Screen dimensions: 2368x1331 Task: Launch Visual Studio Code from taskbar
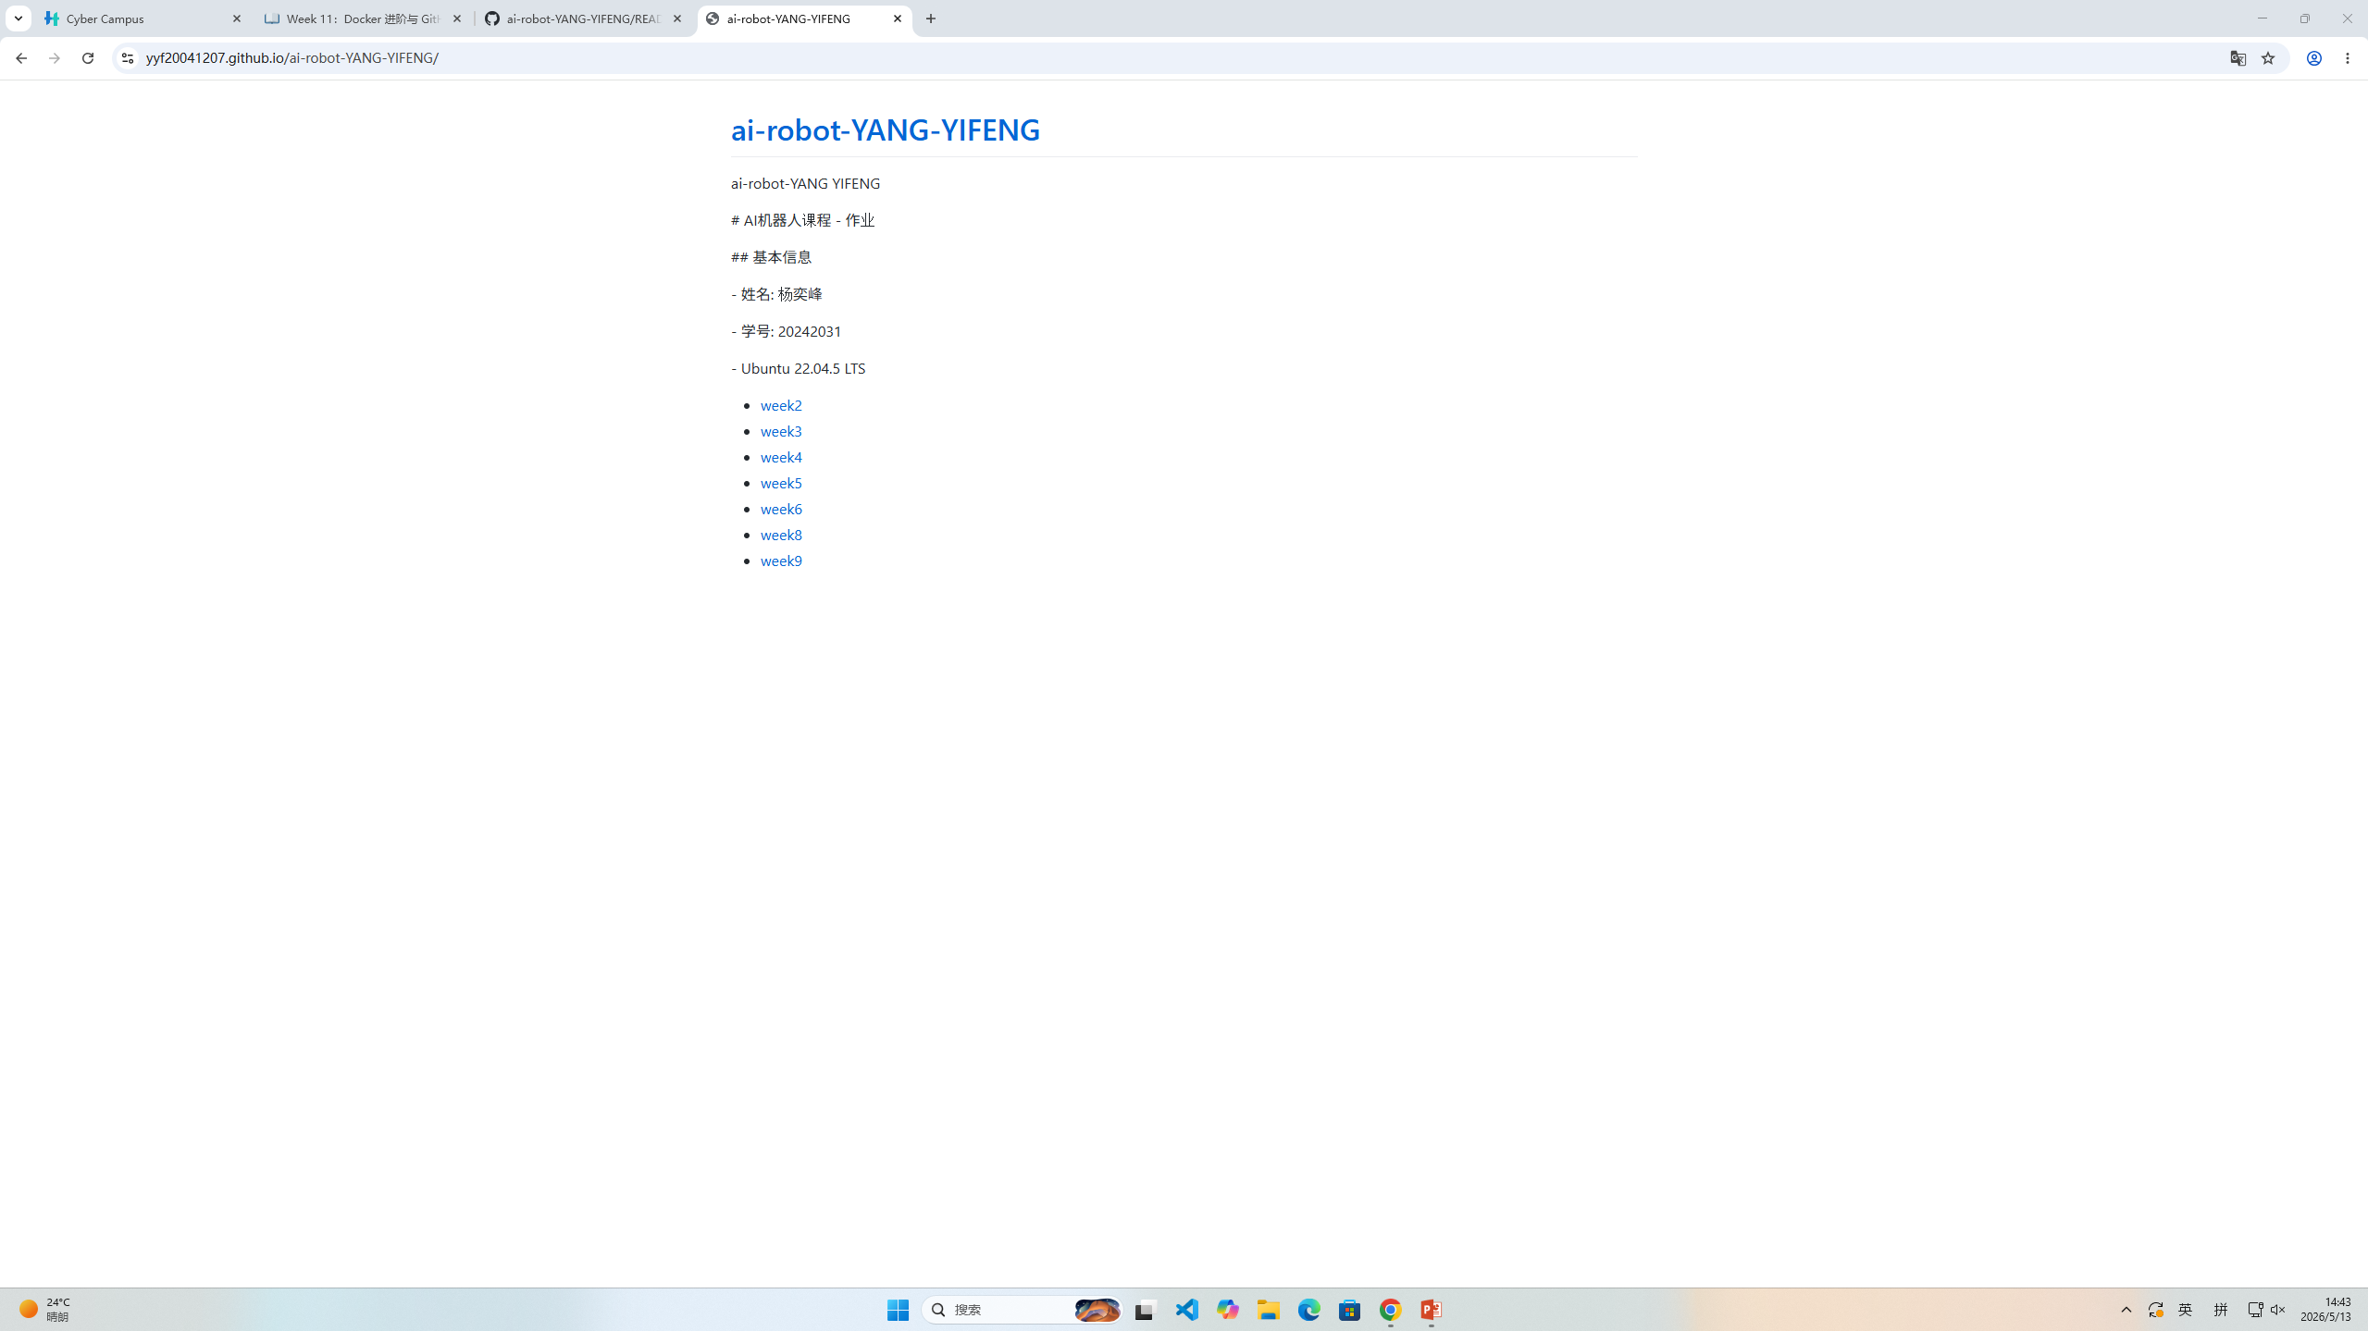pyautogui.click(x=1186, y=1310)
